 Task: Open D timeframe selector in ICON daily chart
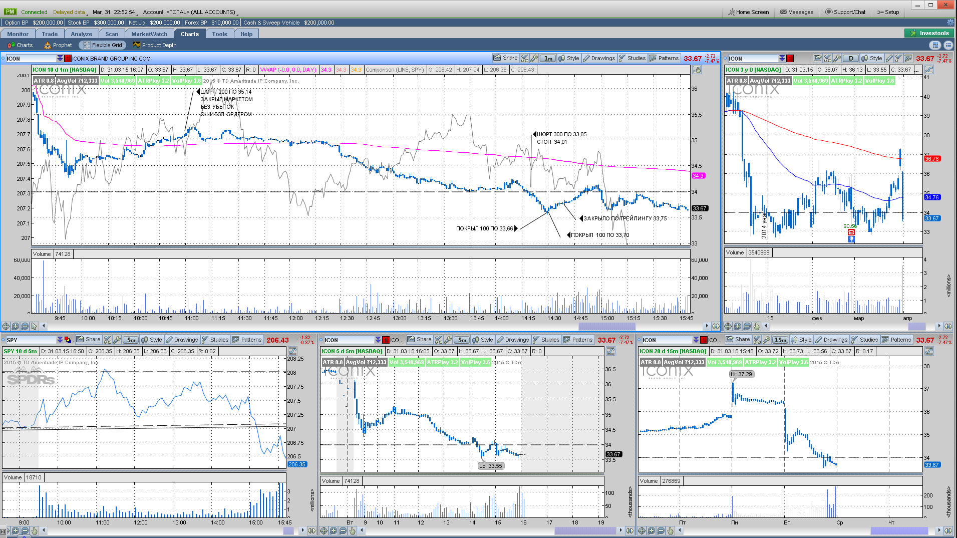tap(851, 58)
